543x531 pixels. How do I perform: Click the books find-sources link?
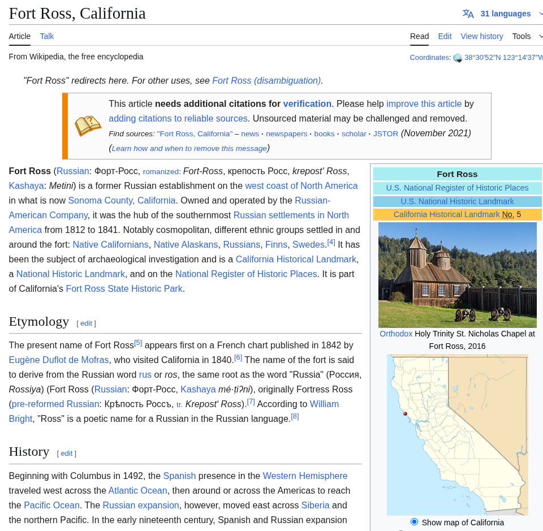[x=324, y=134]
